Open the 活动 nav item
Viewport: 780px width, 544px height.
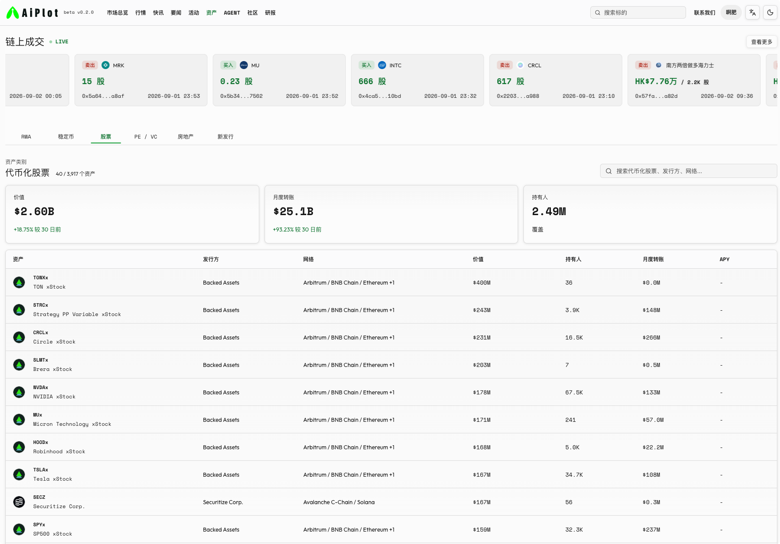point(194,13)
